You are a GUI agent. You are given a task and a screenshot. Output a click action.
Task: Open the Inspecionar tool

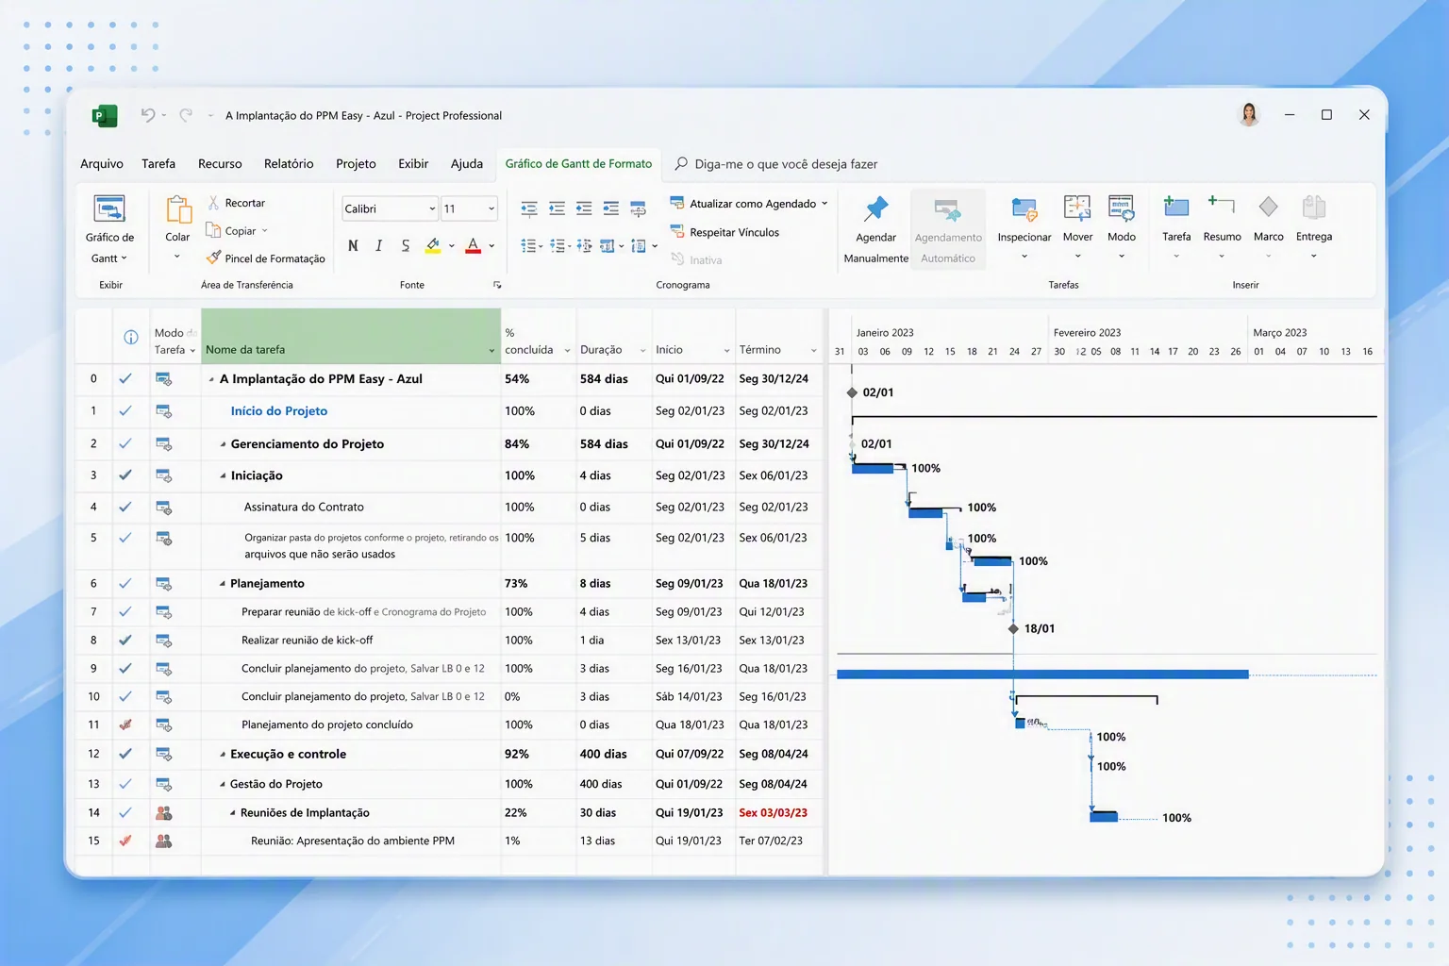[1024, 227]
